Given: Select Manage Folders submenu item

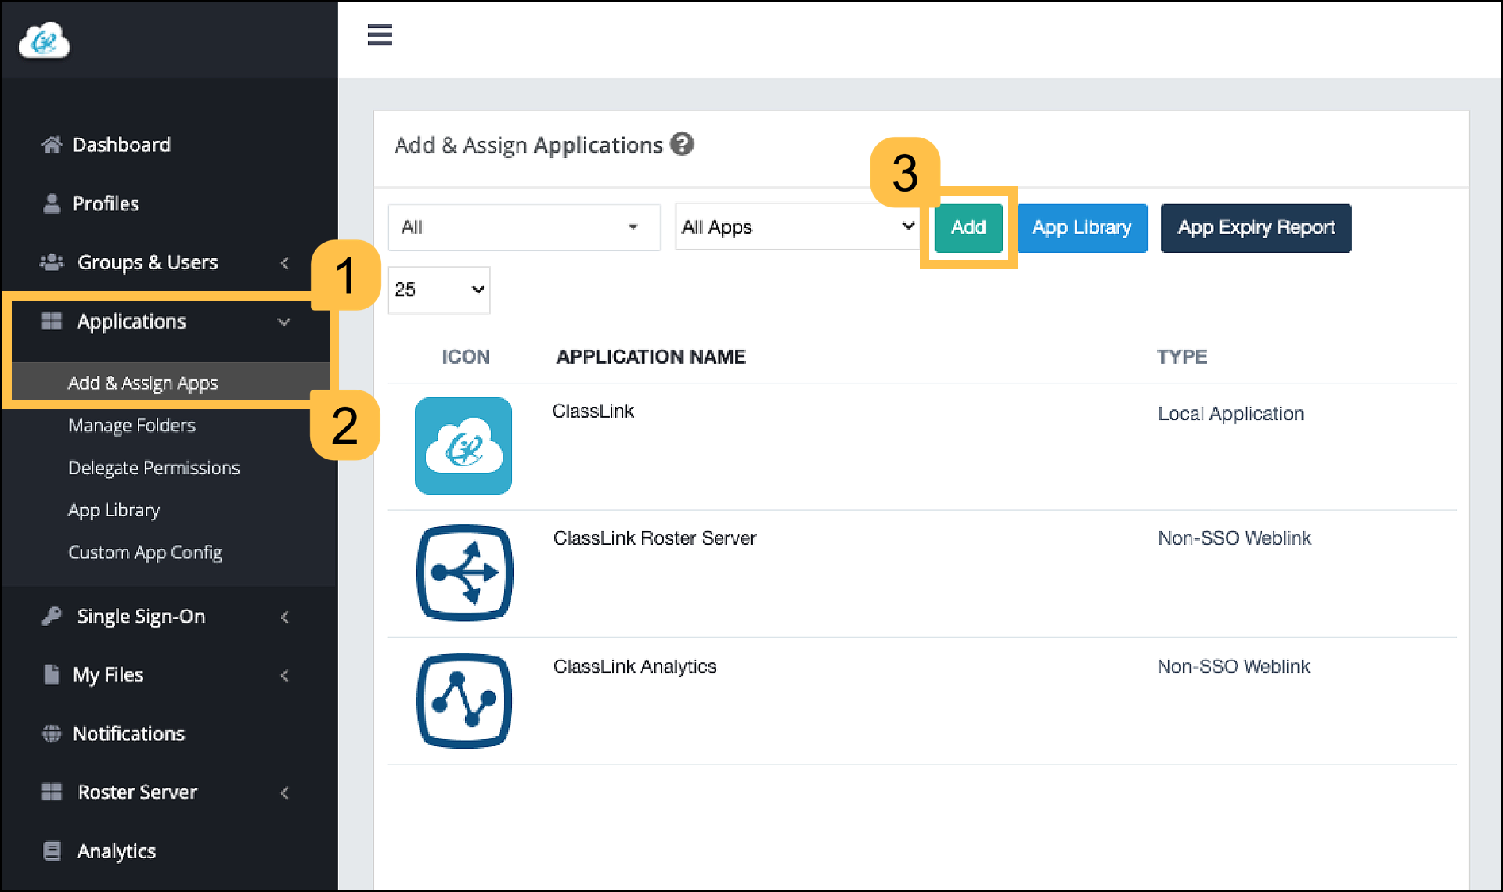Looking at the screenshot, I should 132,425.
